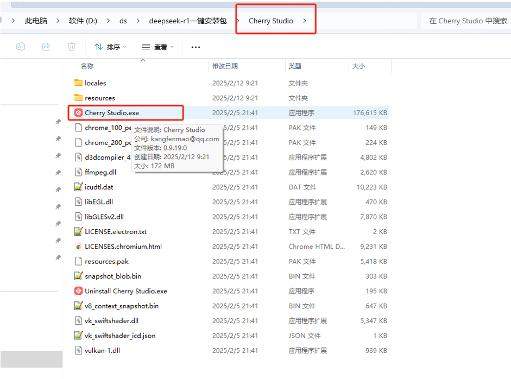The height and width of the screenshot is (379, 511).
Task: Click the share icon in toolbar
Action: [46, 47]
